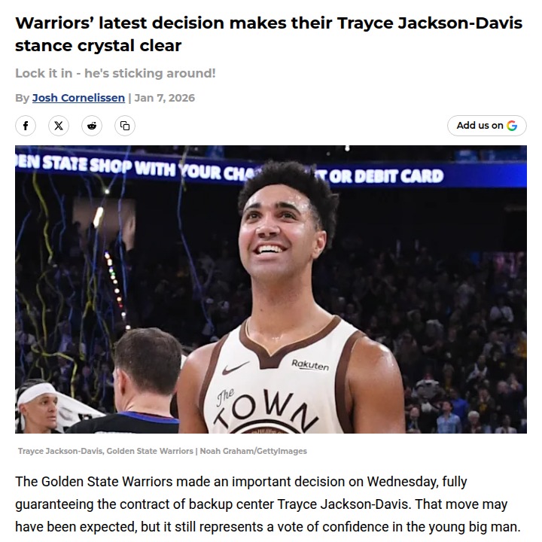Click the Jan 7, 2026 publish date
Screen dimensions: 542x542
coord(165,98)
